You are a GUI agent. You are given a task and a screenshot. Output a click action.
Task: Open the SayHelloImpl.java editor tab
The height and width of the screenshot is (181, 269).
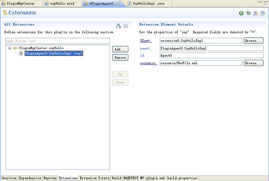149,3
